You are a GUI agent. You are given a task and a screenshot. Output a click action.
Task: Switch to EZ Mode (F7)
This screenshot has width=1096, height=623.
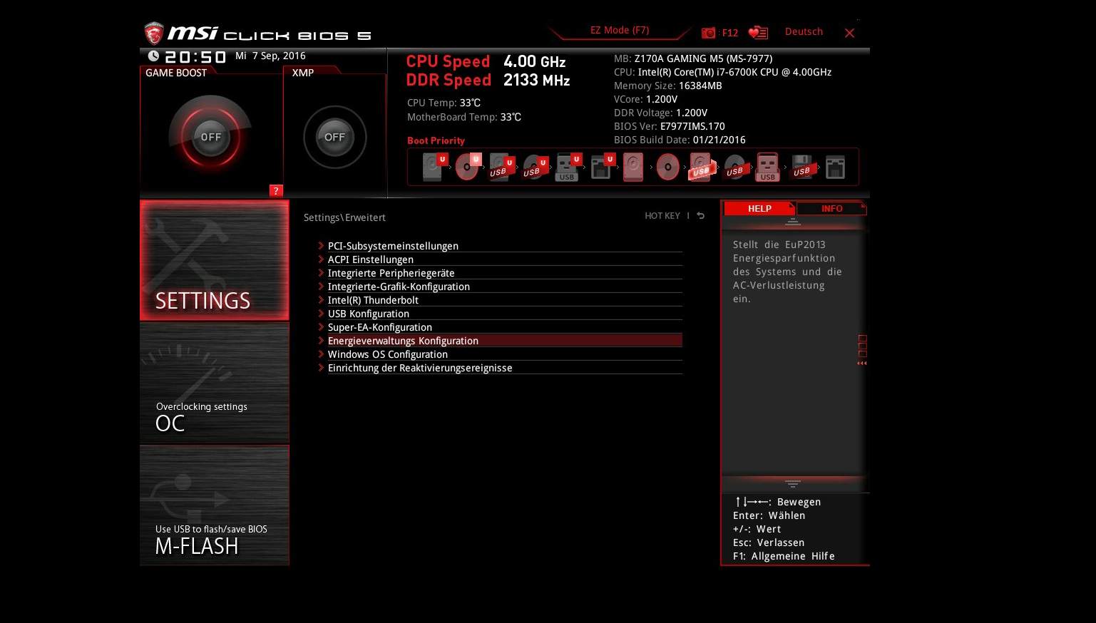tap(619, 30)
